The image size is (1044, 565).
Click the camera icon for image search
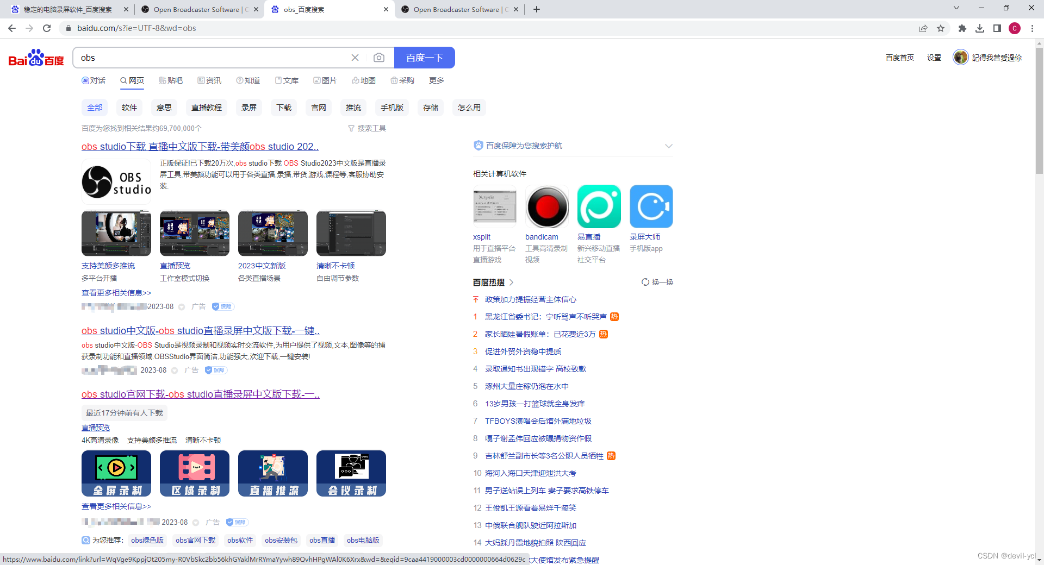coord(379,58)
